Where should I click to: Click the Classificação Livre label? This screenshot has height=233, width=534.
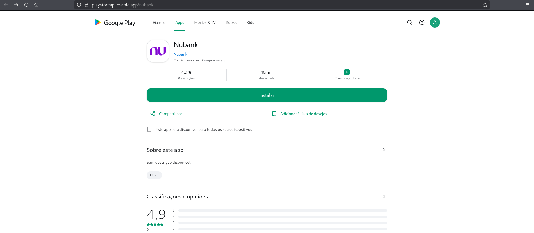click(347, 78)
